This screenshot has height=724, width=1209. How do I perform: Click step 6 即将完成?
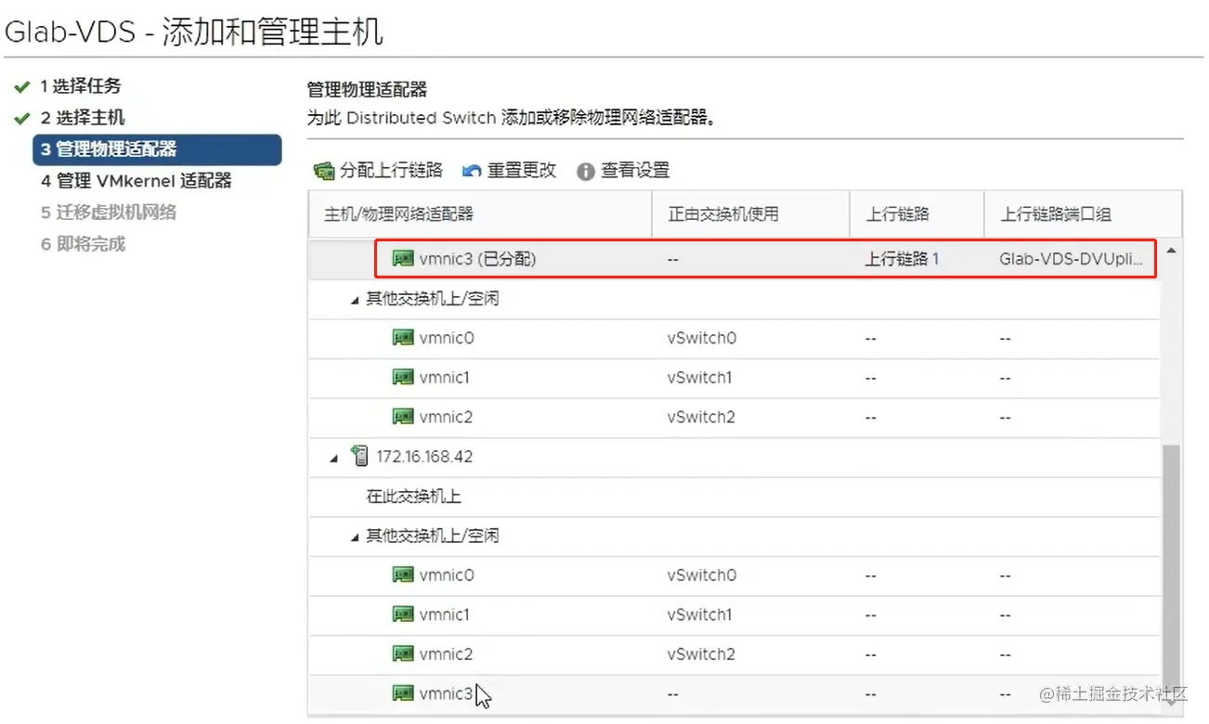coord(83,244)
